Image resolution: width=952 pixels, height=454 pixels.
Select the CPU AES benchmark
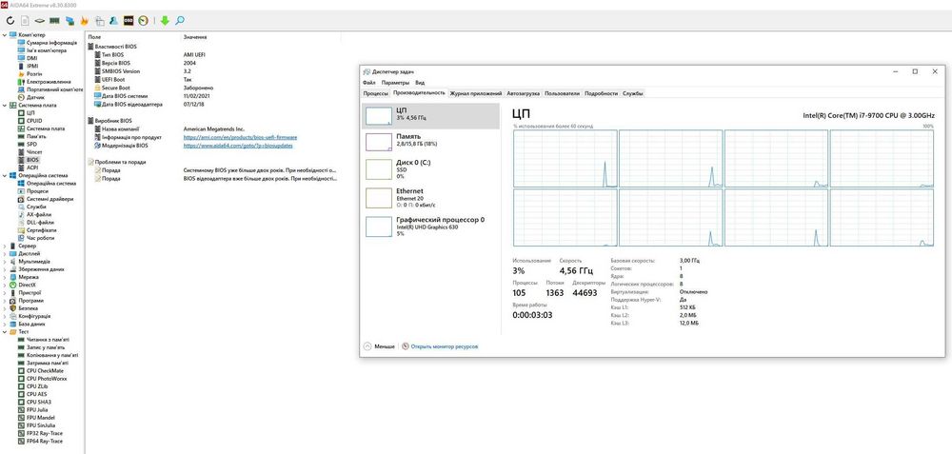point(37,394)
